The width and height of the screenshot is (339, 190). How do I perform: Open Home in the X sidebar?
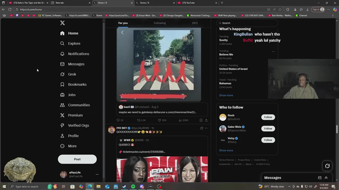coord(69,33)
